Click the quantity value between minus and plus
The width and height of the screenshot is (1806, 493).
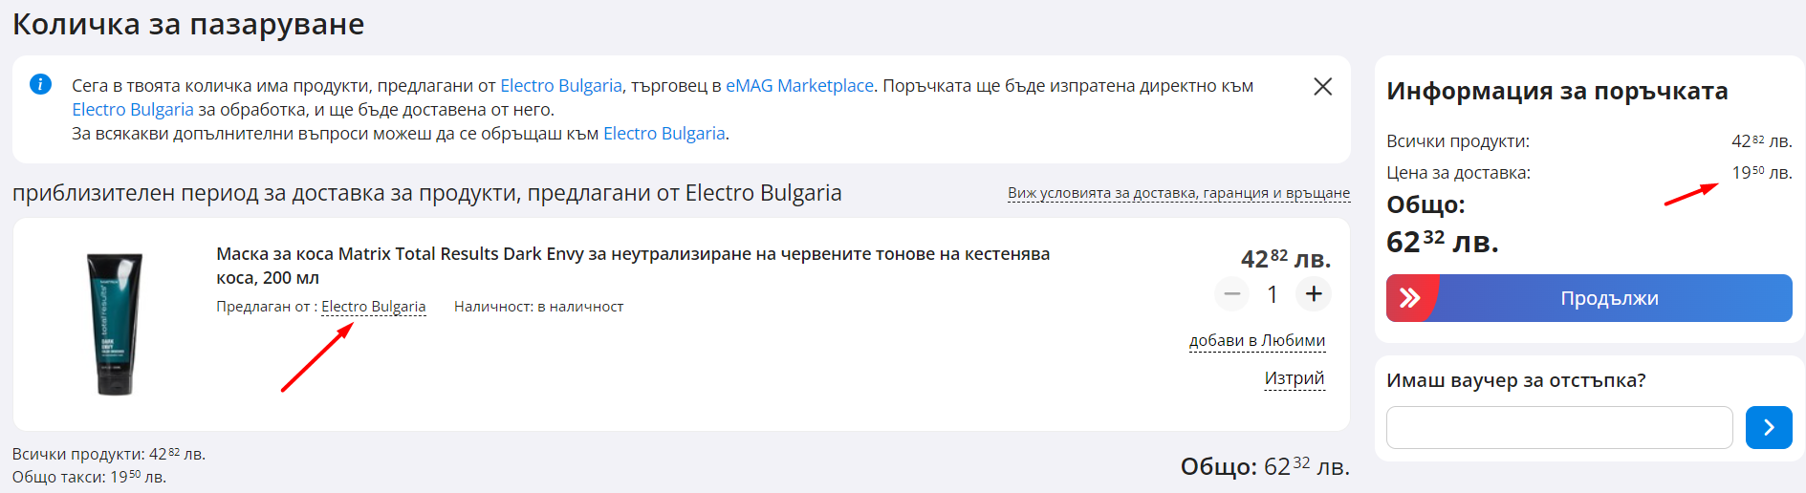pos(1273,294)
